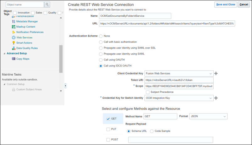Click the Cancel button
Viewport: 252px width, 145px height.
pyautogui.click(x=244, y=4)
